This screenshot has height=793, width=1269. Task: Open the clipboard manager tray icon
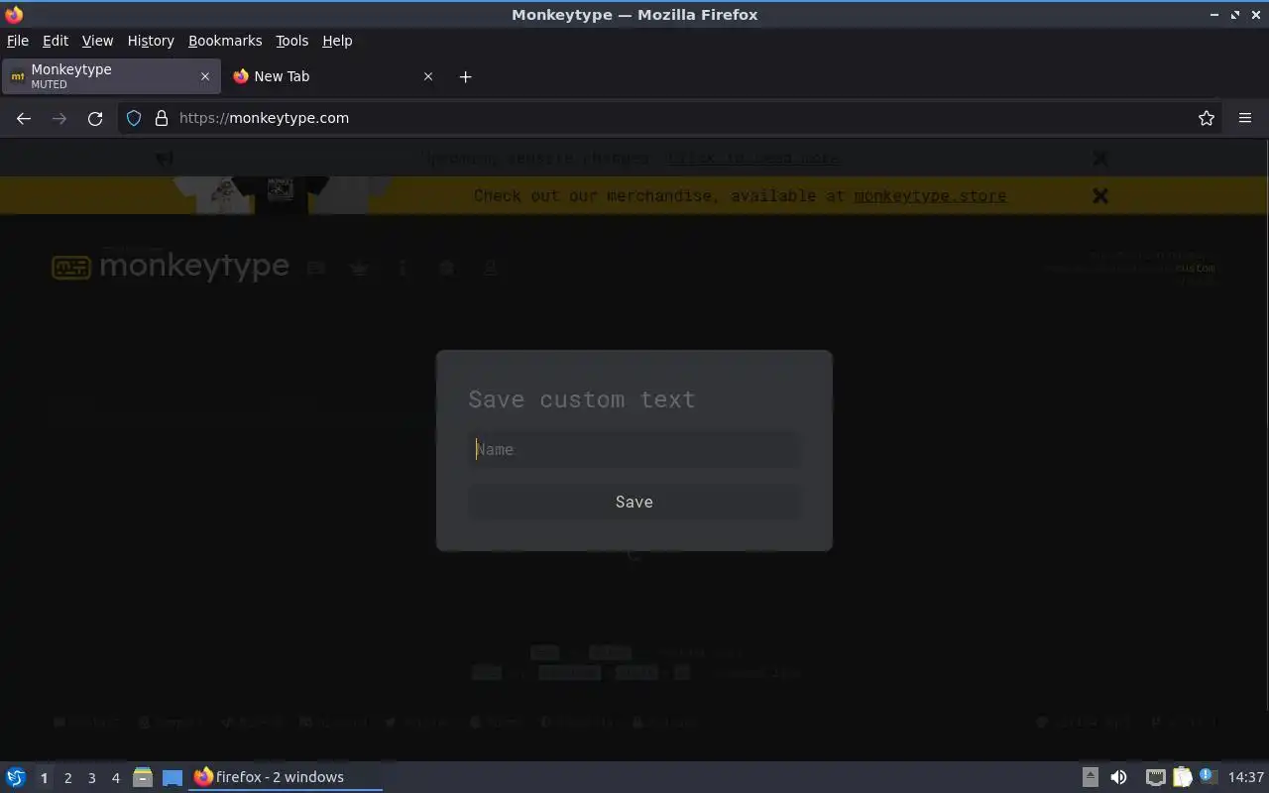(x=1182, y=777)
